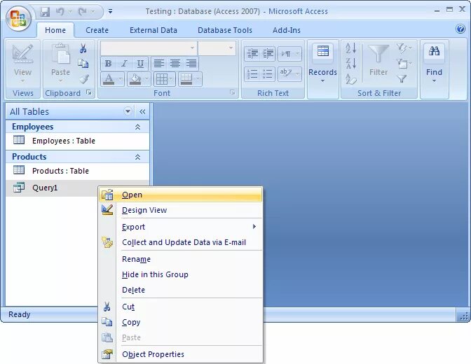Switch to the Create ribbon tab
The width and height of the screenshot is (471, 364).
[97, 30]
